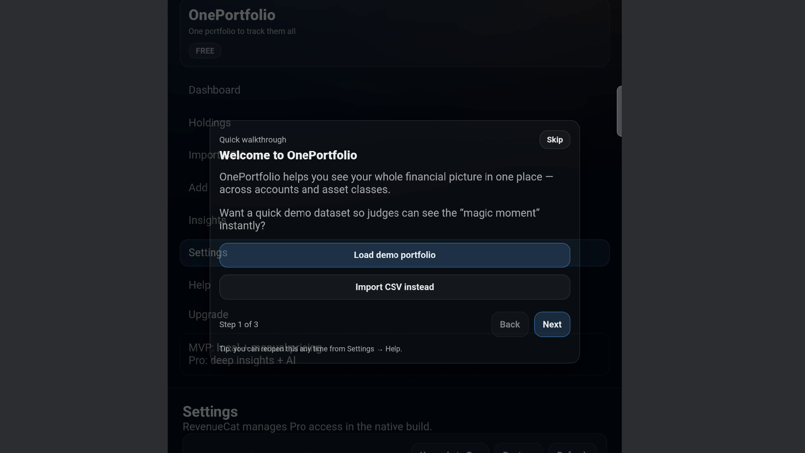The width and height of the screenshot is (805, 453).
Task: Click the Step 1 of 3 indicator
Action: (x=239, y=325)
